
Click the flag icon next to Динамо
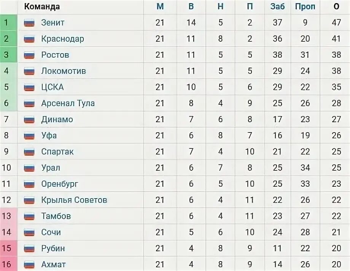point(29,120)
